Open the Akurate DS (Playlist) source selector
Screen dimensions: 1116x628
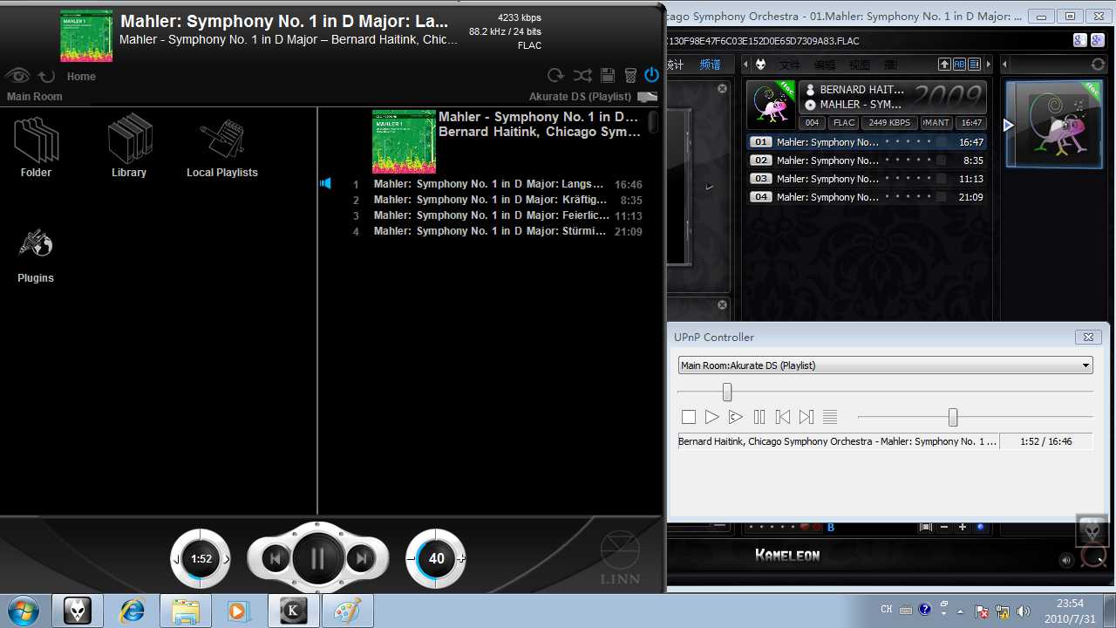(x=581, y=97)
